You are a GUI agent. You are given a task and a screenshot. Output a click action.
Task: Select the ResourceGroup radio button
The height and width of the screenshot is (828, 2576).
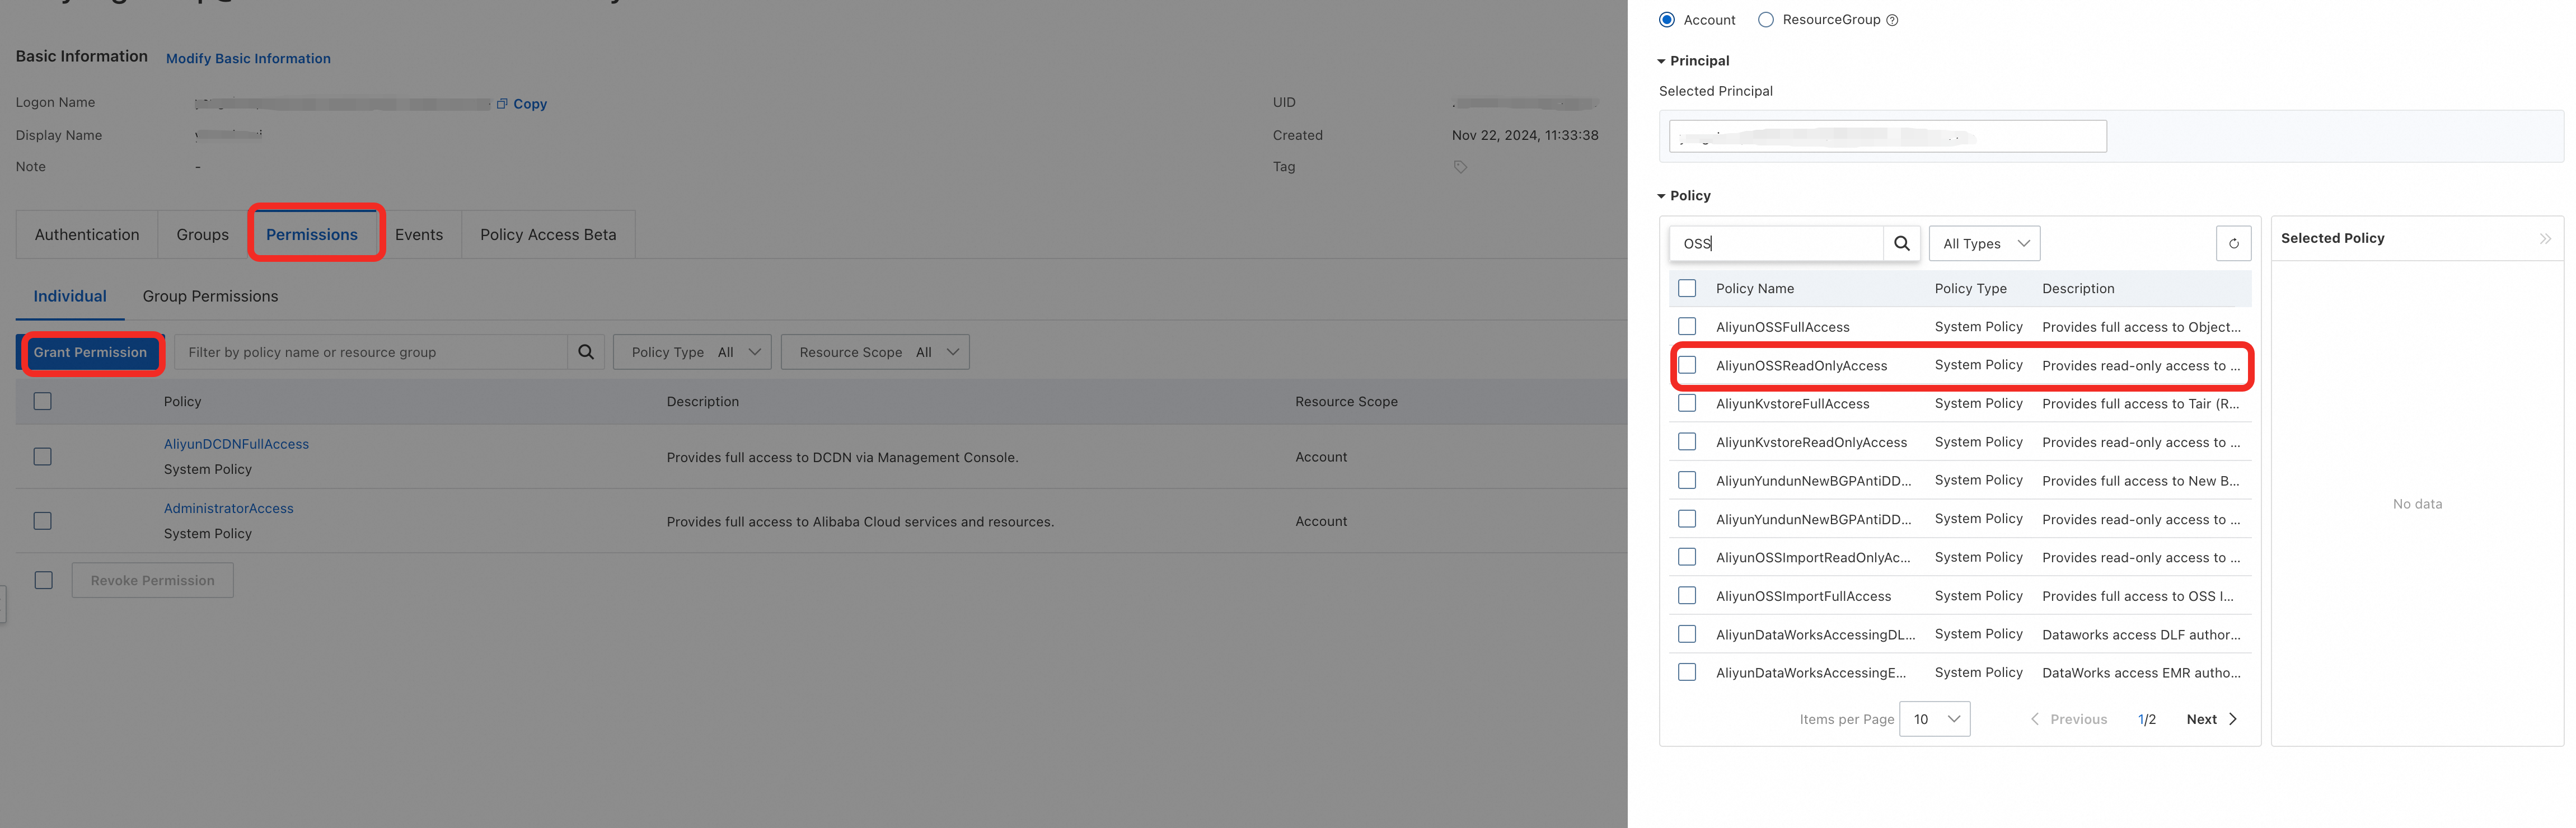(x=1766, y=20)
